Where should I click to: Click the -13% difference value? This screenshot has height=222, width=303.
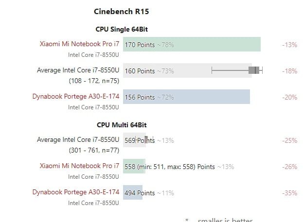pos(289,45)
